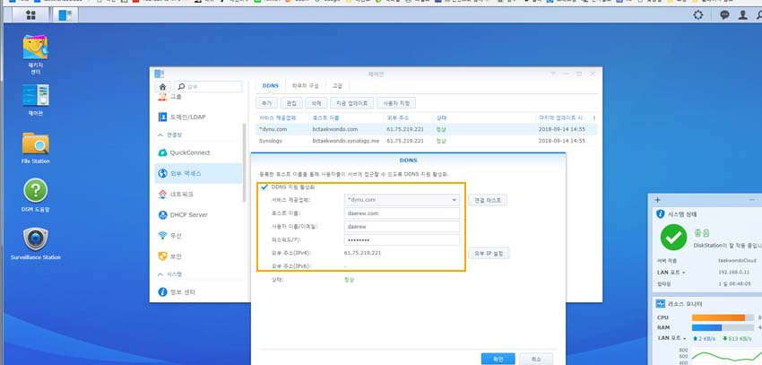
Task: Expand the LAN 포트 dropdown in system status widget
Action: pos(671,272)
